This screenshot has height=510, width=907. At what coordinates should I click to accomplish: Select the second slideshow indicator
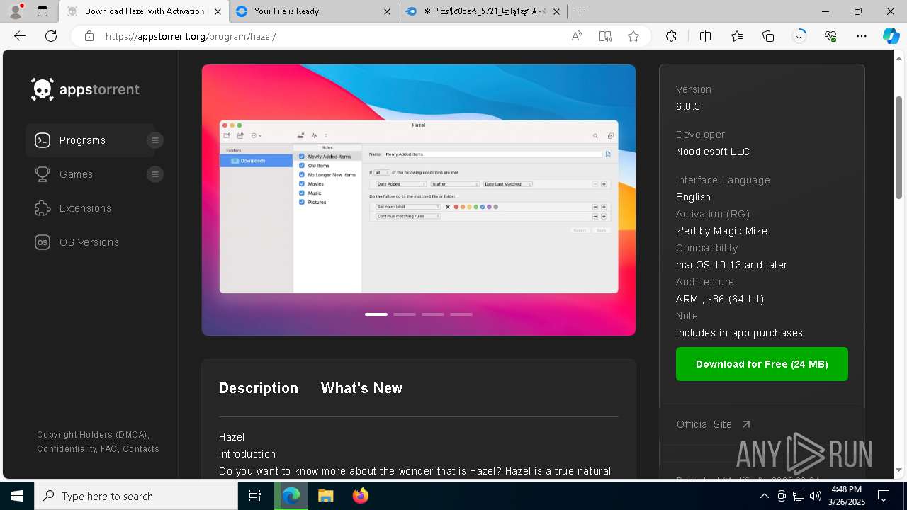click(x=405, y=314)
